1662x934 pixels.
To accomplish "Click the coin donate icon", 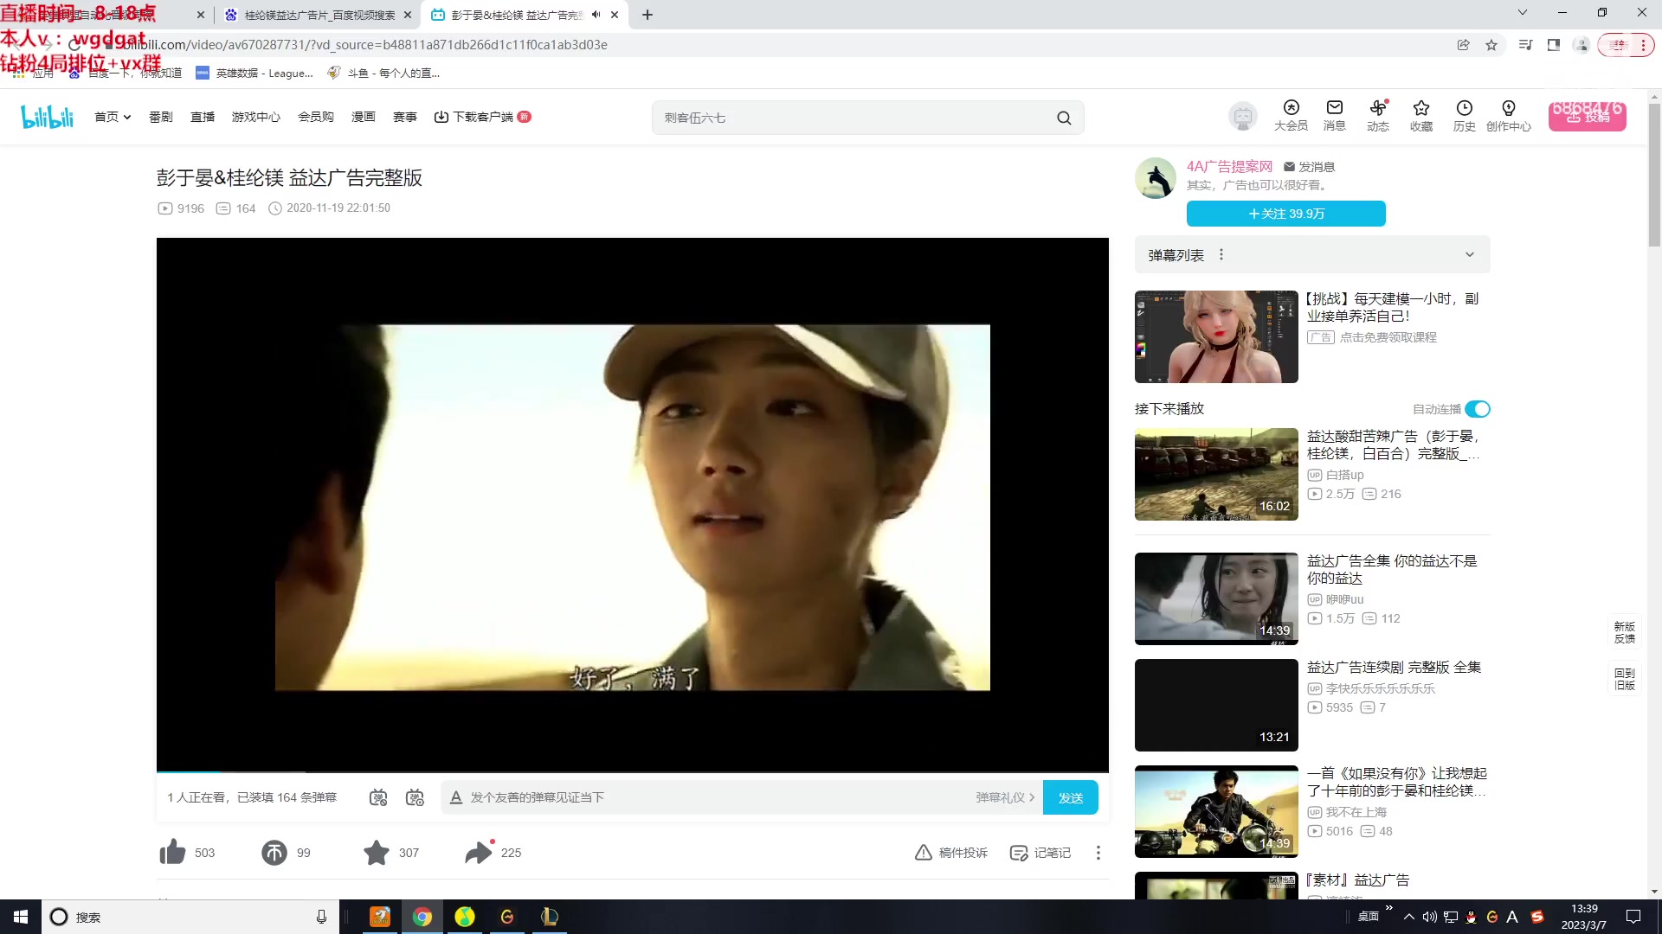I will pyautogui.click(x=274, y=853).
